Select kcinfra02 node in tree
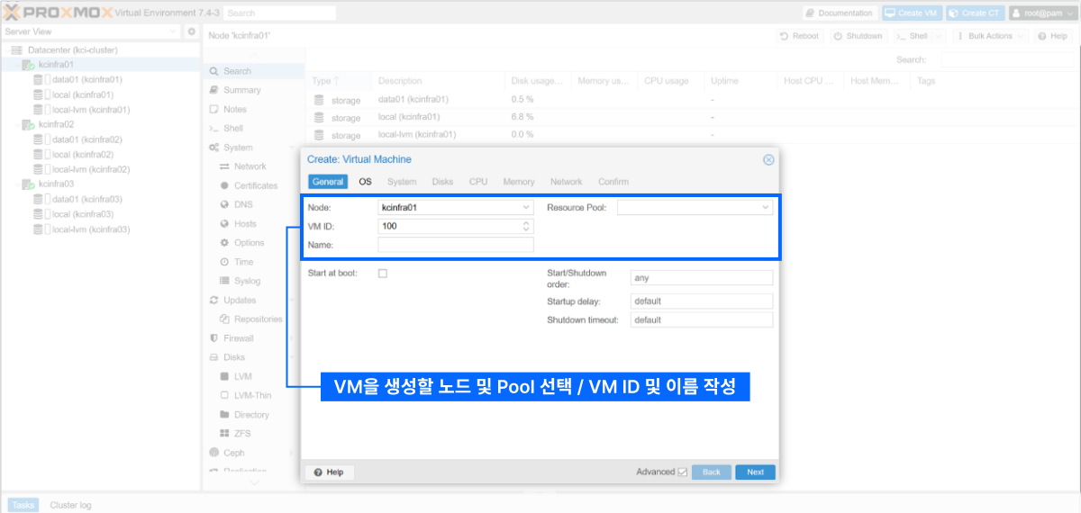This screenshot has height=513, width=1081. coord(56,124)
